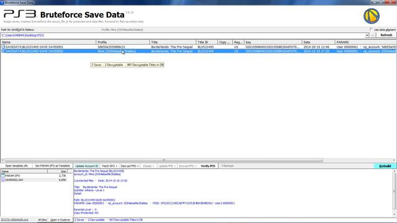This screenshot has width=397, height=223.
Task: Click the details pane scroll-up arrow
Action: tap(395, 171)
